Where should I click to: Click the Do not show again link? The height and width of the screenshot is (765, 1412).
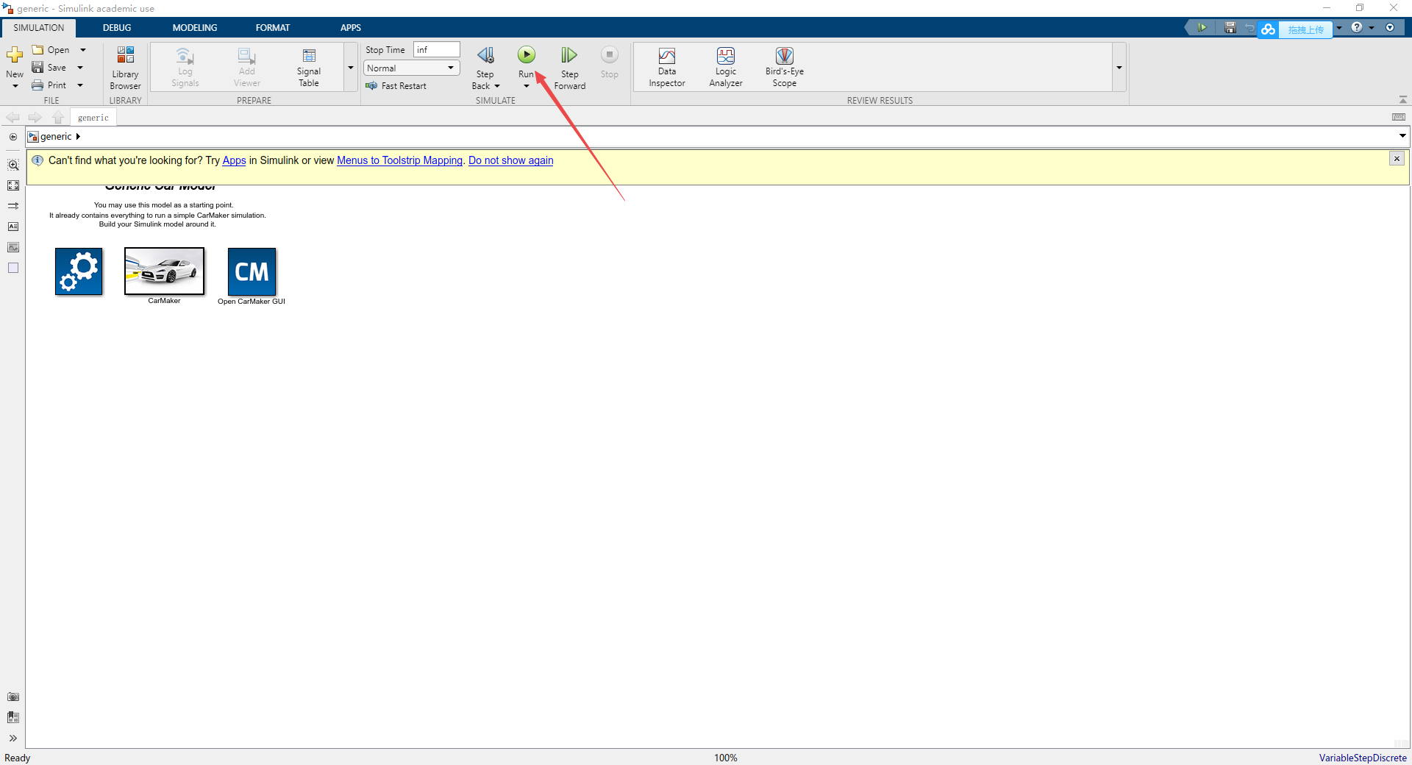pos(510,160)
